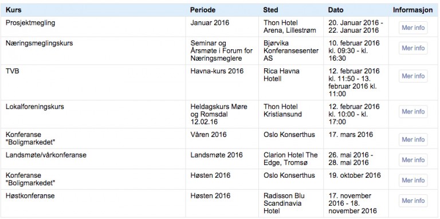Select the Næringsmeglingskurs row title

click(x=40, y=44)
